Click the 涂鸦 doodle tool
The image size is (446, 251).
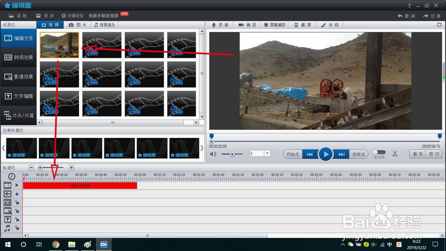[330, 25]
